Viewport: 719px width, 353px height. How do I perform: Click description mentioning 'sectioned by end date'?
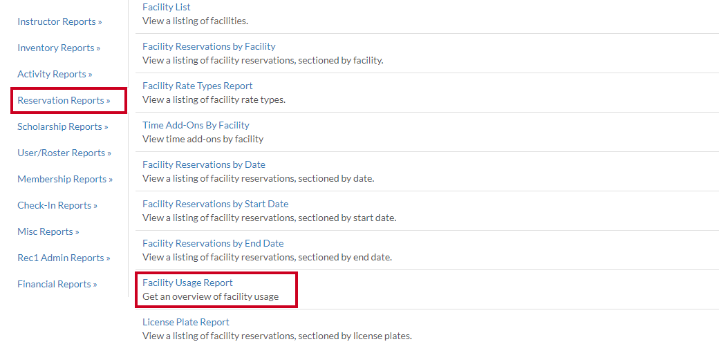click(x=268, y=257)
